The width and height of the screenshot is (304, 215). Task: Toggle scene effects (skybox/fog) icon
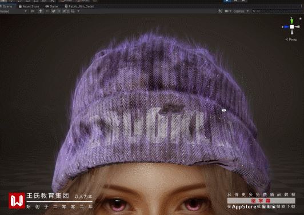point(53,11)
